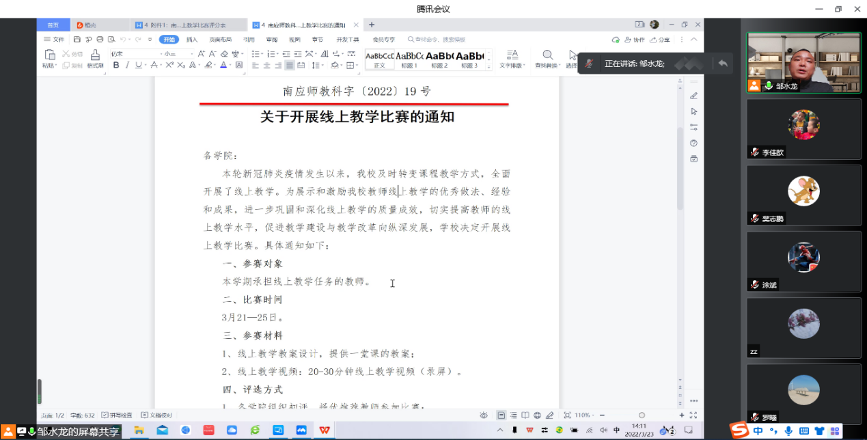The width and height of the screenshot is (867, 440).
Task: Click the italic formatting icon
Action: [x=127, y=66]
